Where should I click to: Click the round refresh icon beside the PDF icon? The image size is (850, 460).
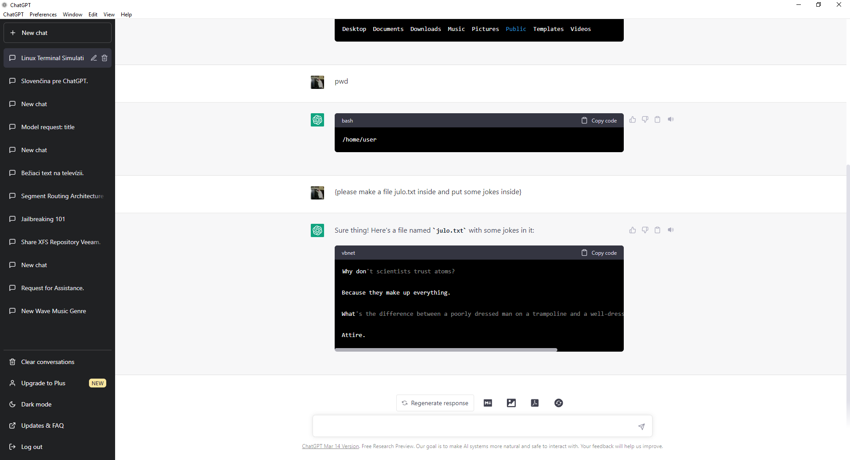tap(559, 403)
